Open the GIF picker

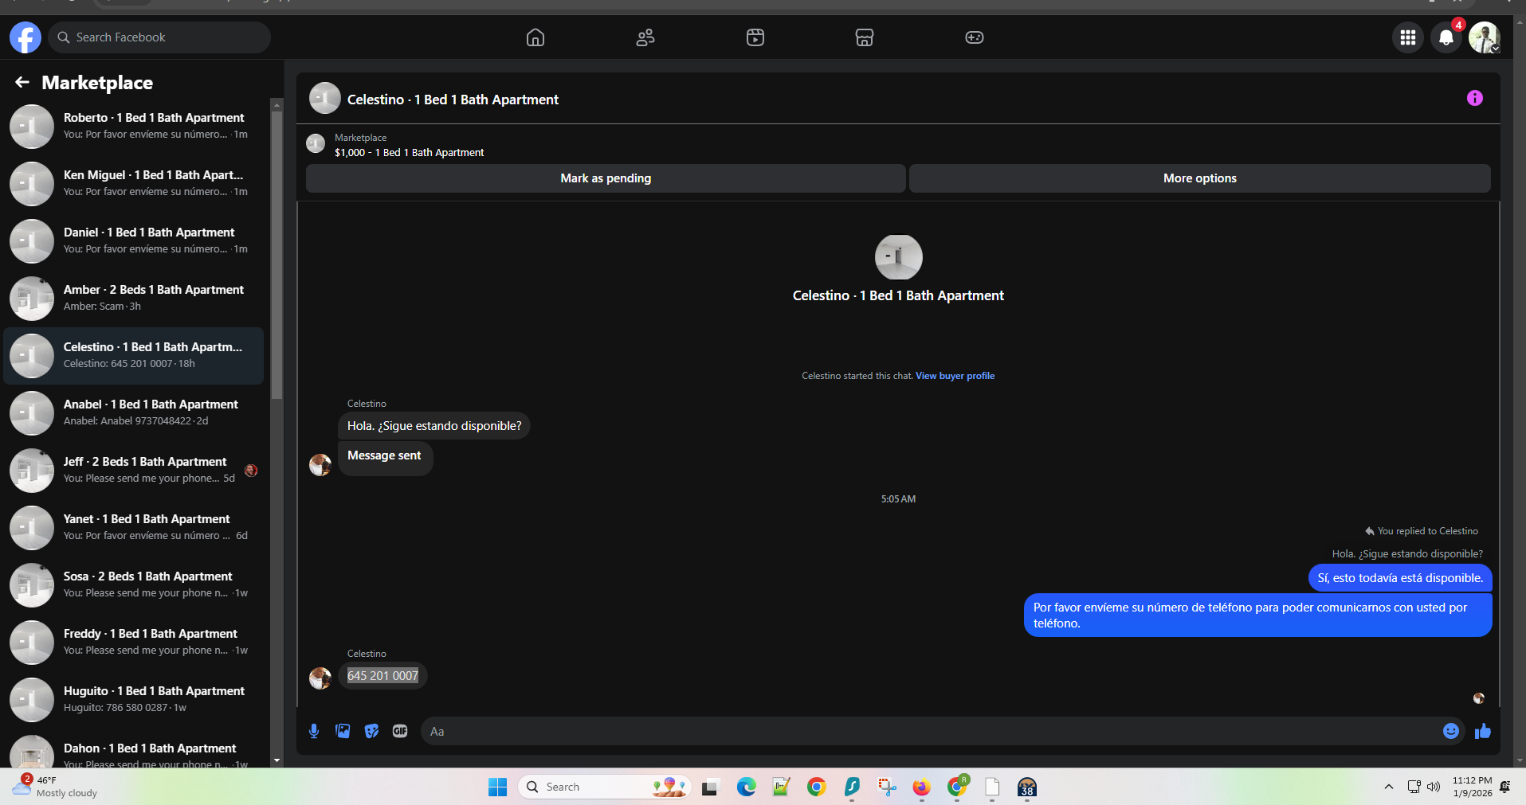(400, 731)
